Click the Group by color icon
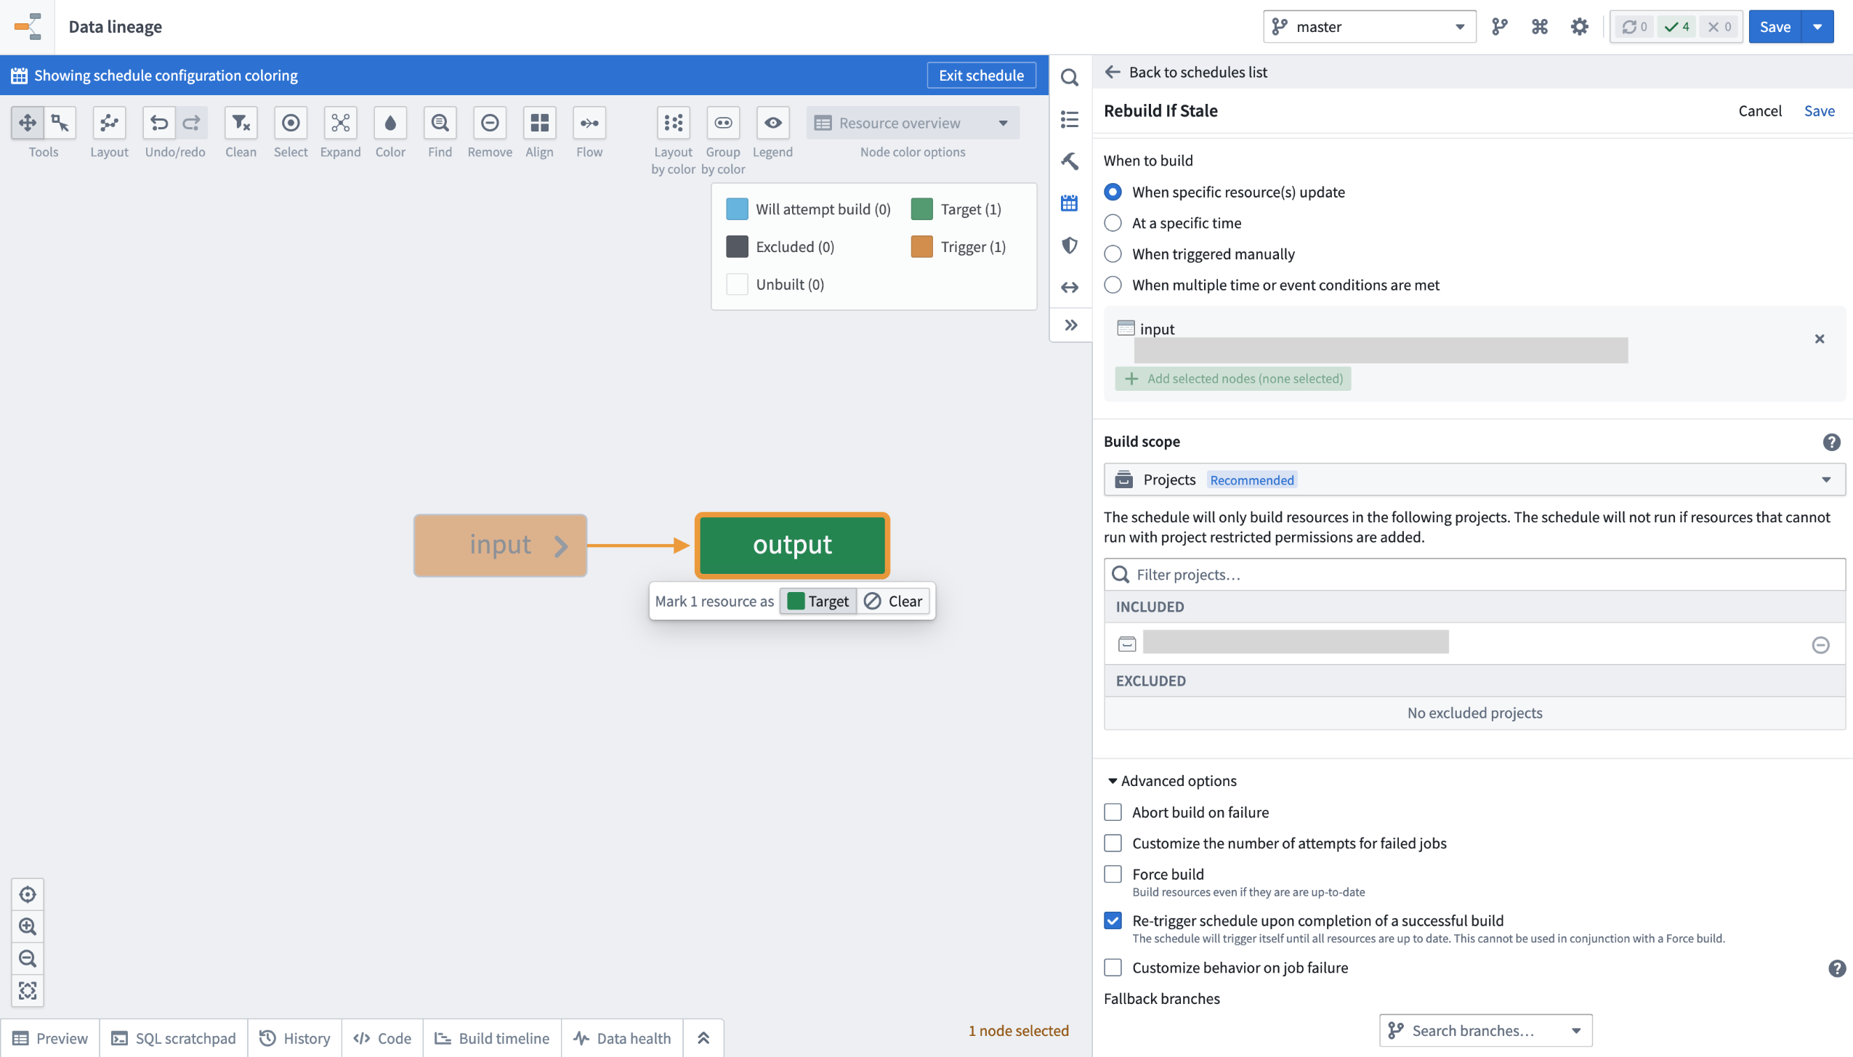 coord(722,123)
